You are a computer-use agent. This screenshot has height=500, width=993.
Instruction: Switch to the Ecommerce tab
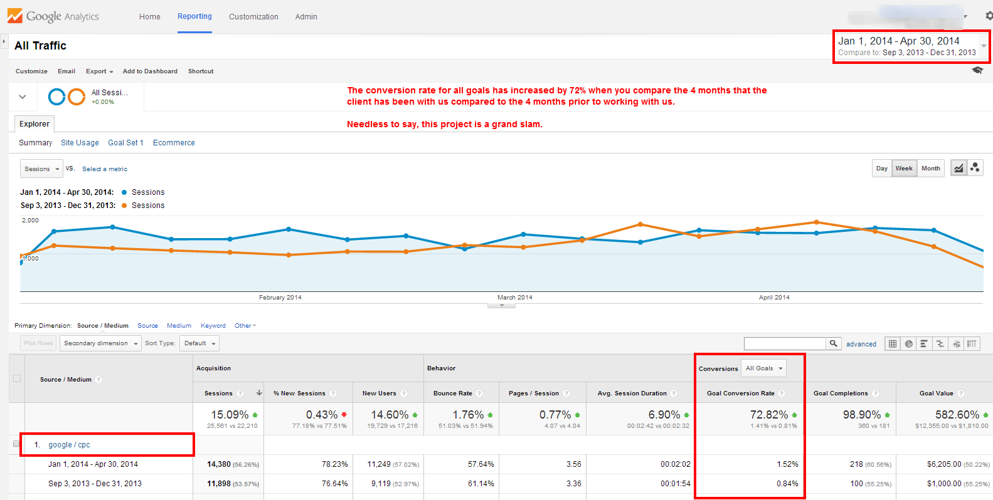(174, 143)
